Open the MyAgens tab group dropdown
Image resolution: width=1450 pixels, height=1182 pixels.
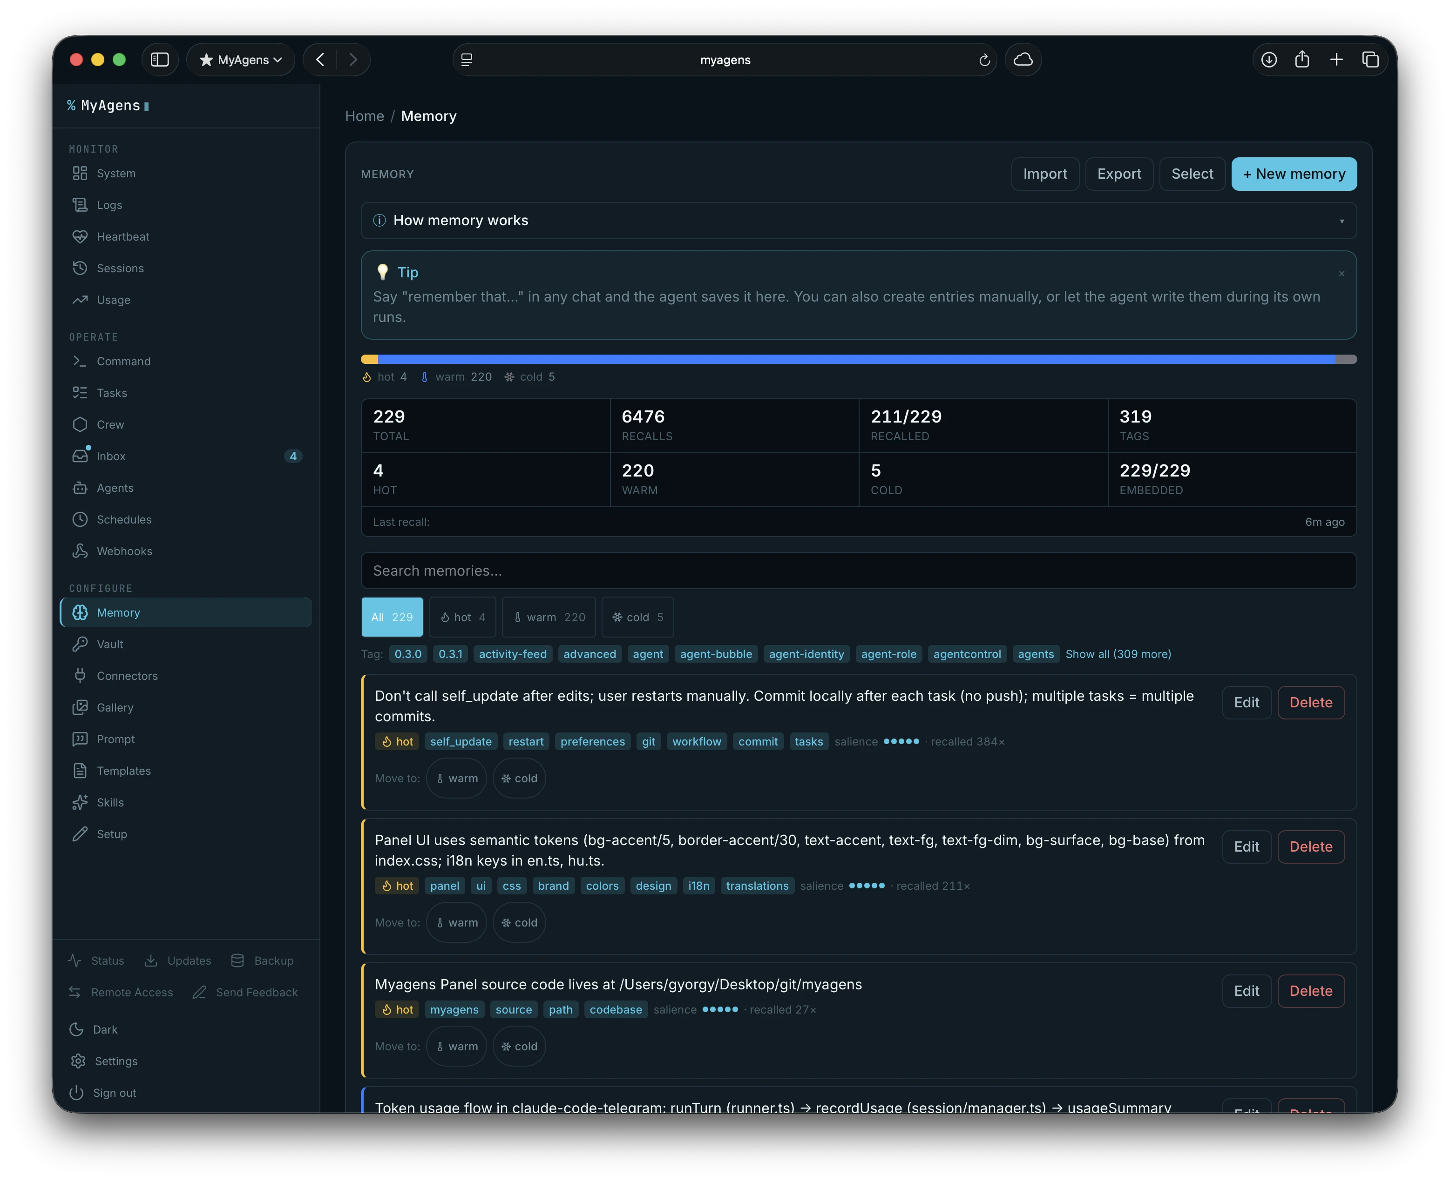tap(241, 60)
